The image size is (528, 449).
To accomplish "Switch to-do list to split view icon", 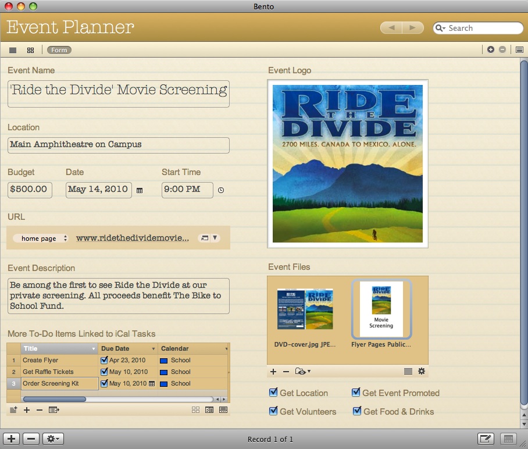I will [x=209, y=410].
